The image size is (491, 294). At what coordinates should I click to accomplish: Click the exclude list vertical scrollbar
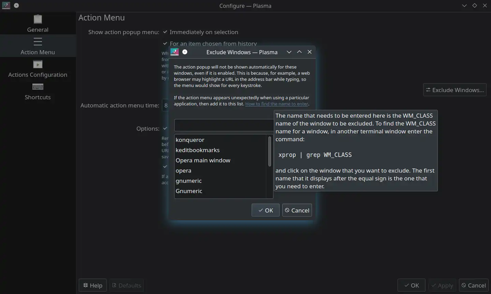[x=270, y=151]
